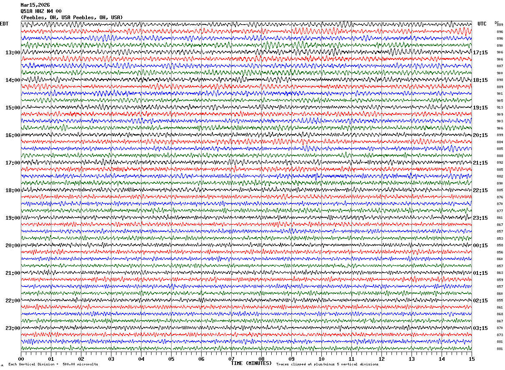Click minute tick label "15" on time axis
Viewport: 505px width, 370px height.
tap(472, 359)
